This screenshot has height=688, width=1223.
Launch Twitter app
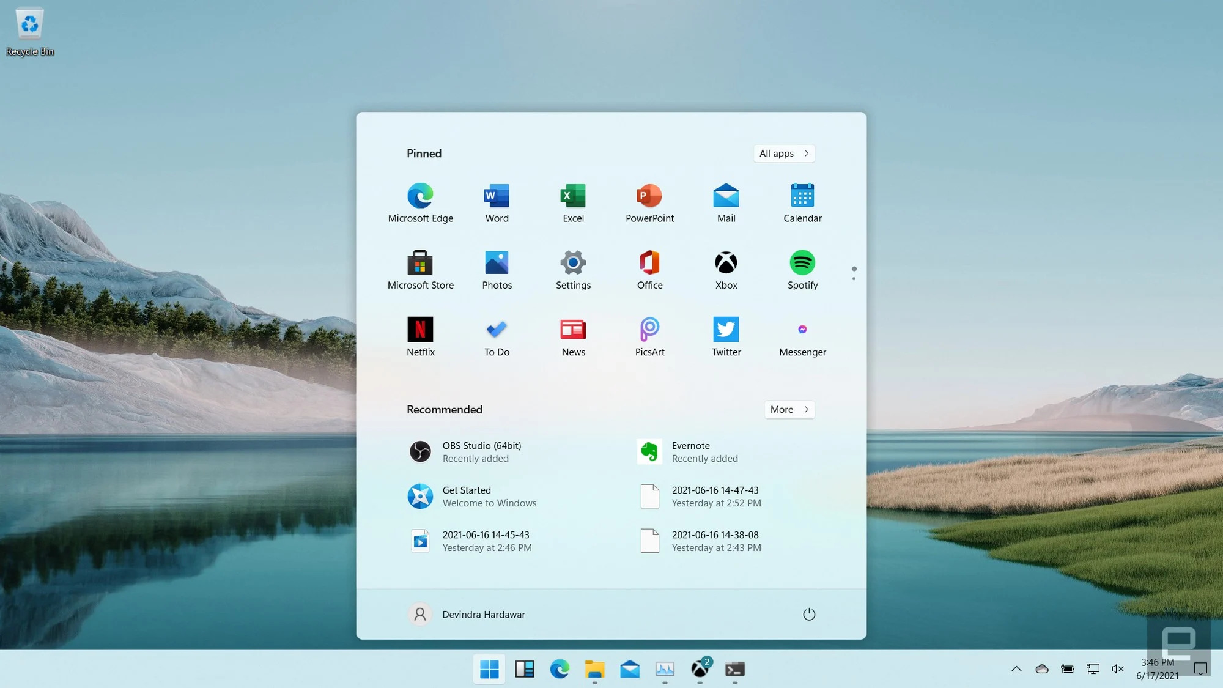(x=726, y=335)
